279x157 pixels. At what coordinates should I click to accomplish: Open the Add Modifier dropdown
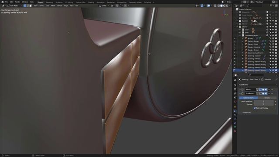(257, 85)
